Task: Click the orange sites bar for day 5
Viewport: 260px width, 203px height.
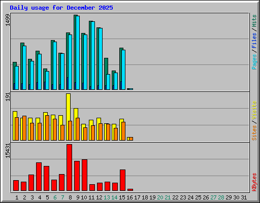Action: tap(47, 128)
